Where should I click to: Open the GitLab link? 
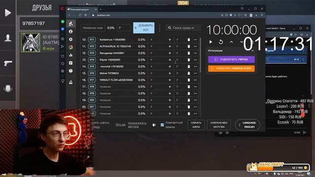pos(120,124)
